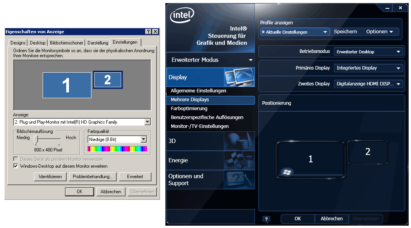Click OK in Eigenschaften von Anzeige dialog

pyautogui.click(x=80, y=192)
